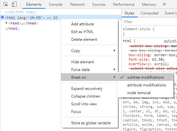
Task: Click the Filter styles input field
Action: pos(150,22)
